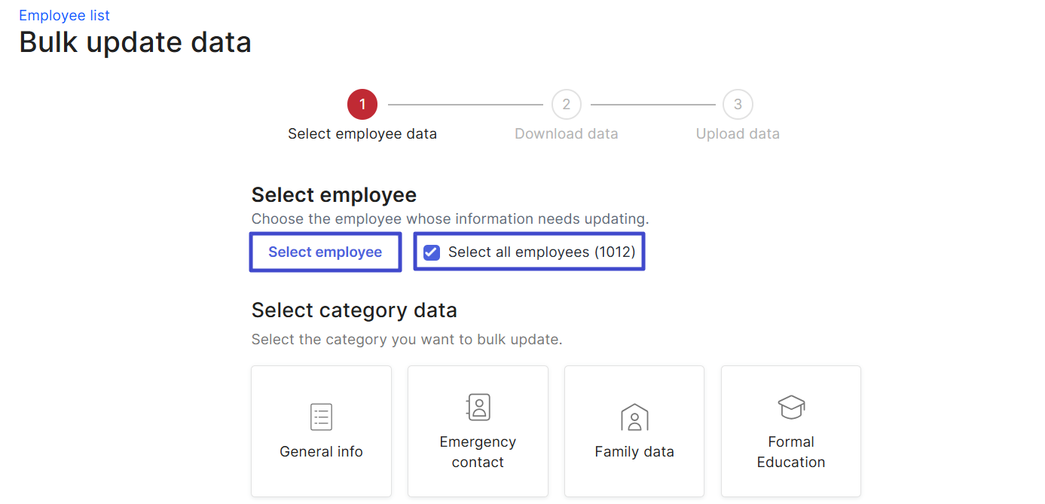The height and width of the screenshot is (504, 1045).
Task: Open the Upload data step label
Action: [738, 133]
